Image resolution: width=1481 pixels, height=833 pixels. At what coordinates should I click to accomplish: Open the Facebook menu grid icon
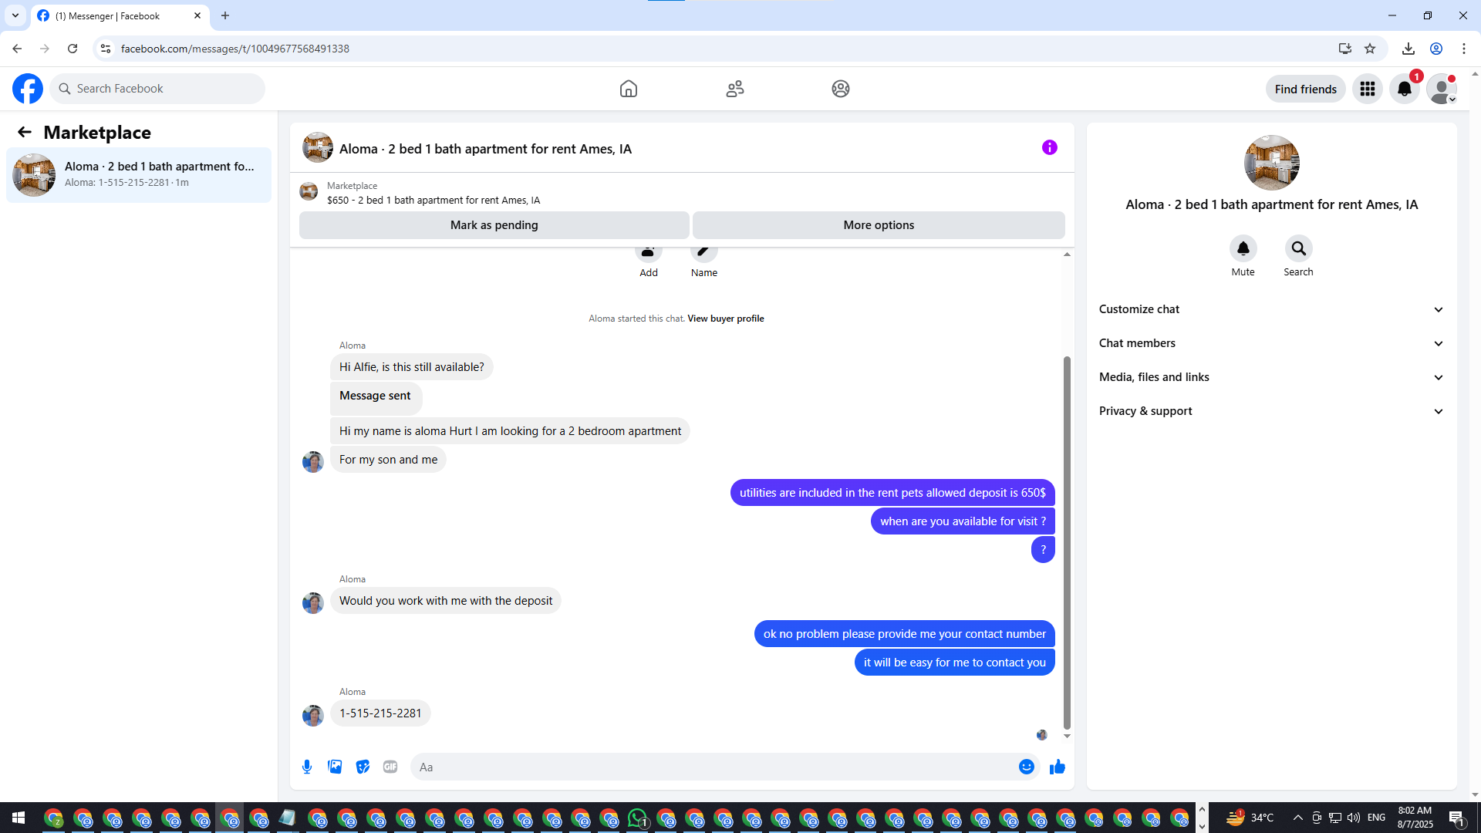(x=1368, y=89)
